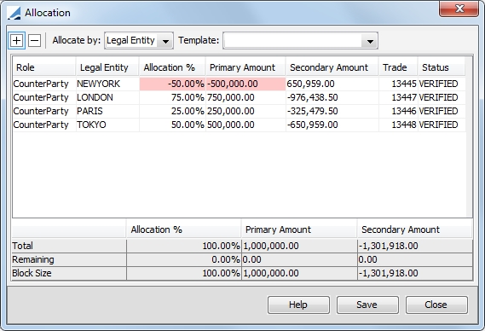Click the upper table's Secondary Amount header
Image resolution: width=485 pixels, height=331 pixels.
[332, 67]
